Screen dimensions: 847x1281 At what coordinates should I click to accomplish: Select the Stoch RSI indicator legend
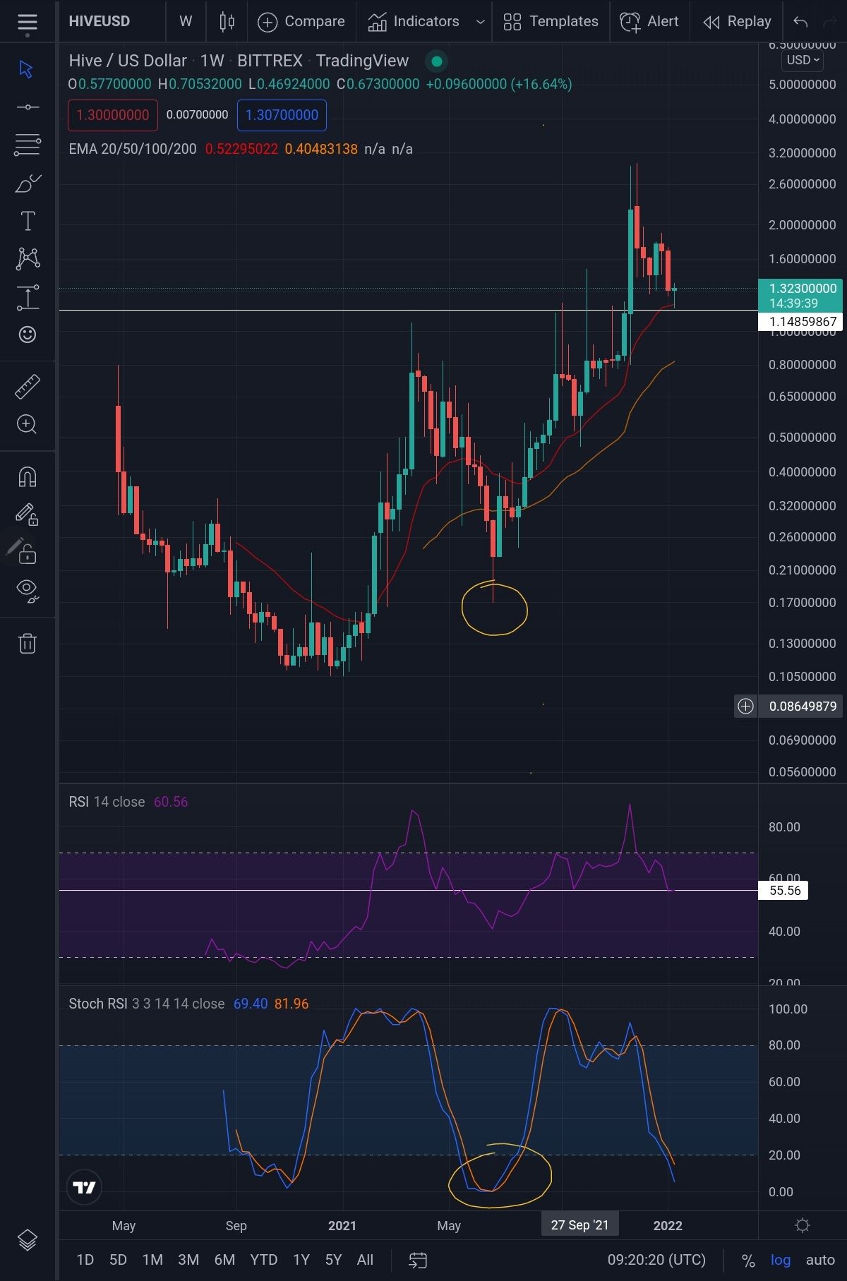(x=146, y=1004)
